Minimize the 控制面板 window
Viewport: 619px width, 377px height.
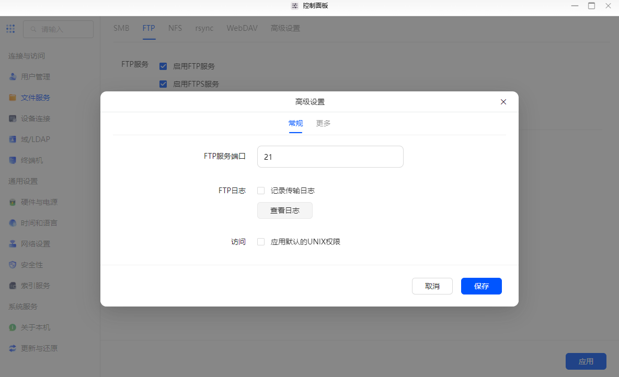[x=575, y=6]
